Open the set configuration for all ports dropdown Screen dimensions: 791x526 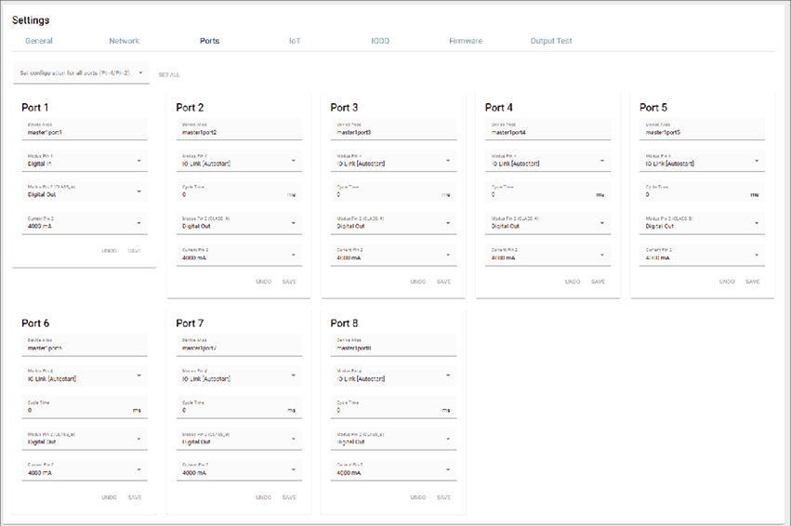(x=81, y=73)
